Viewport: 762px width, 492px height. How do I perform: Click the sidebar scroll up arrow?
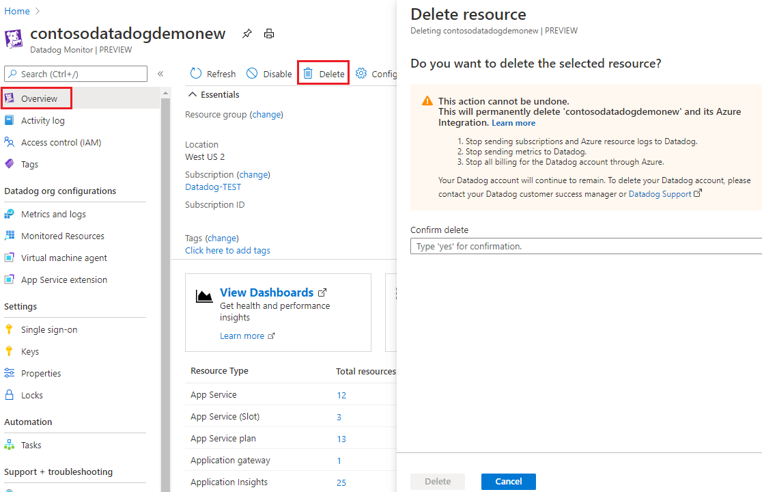165,93
